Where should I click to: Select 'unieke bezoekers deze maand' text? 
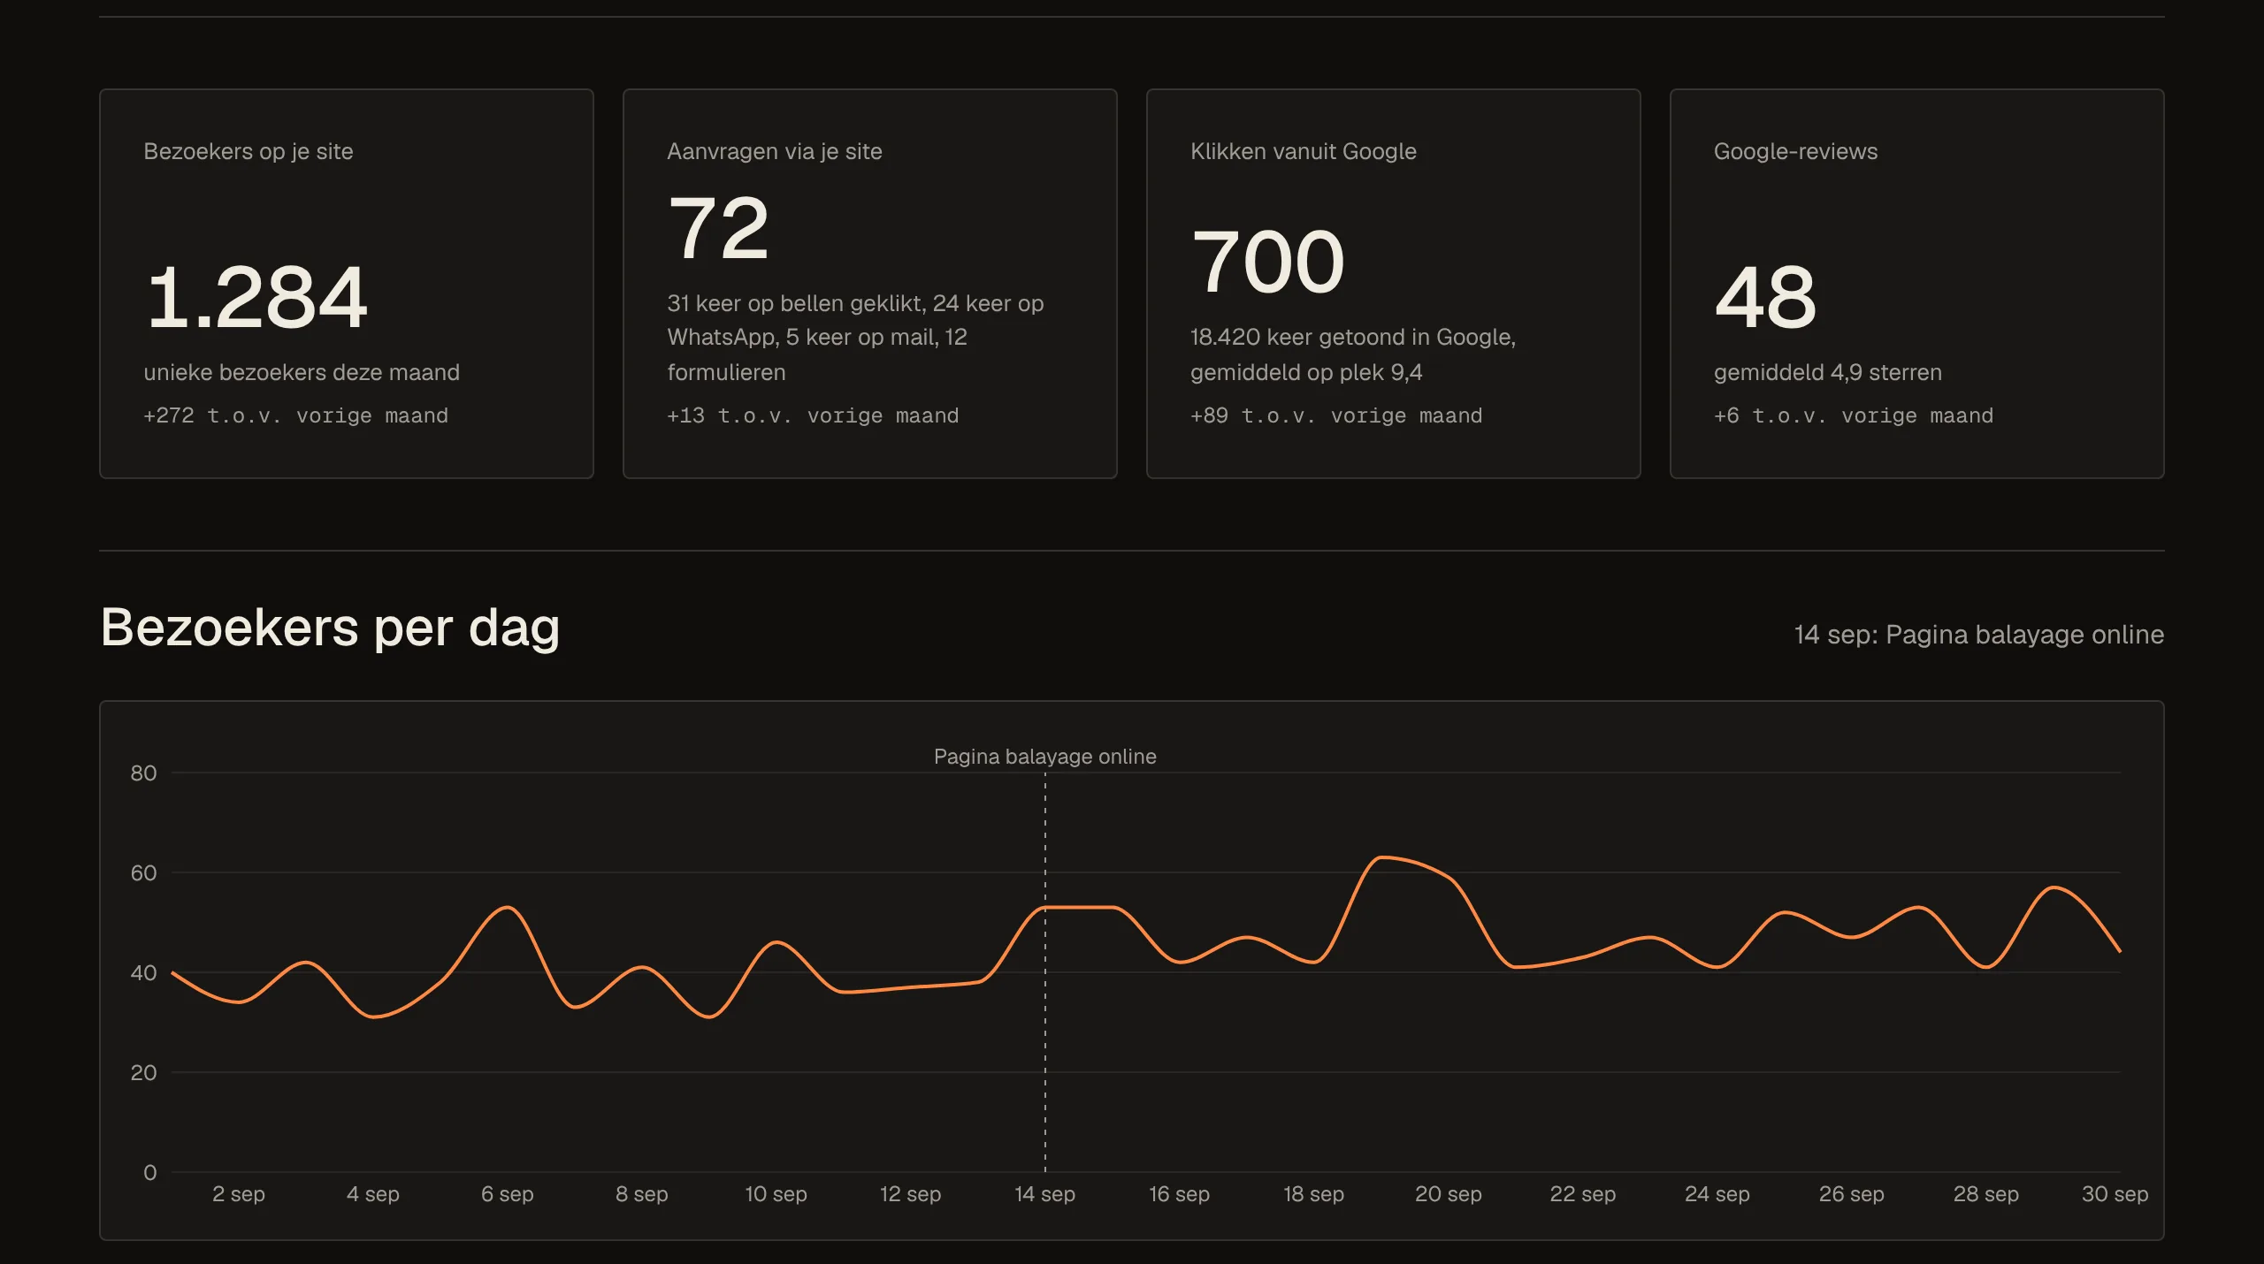click(302, 372)
